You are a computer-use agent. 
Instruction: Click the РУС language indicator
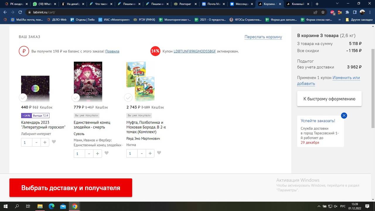(343, 206)
